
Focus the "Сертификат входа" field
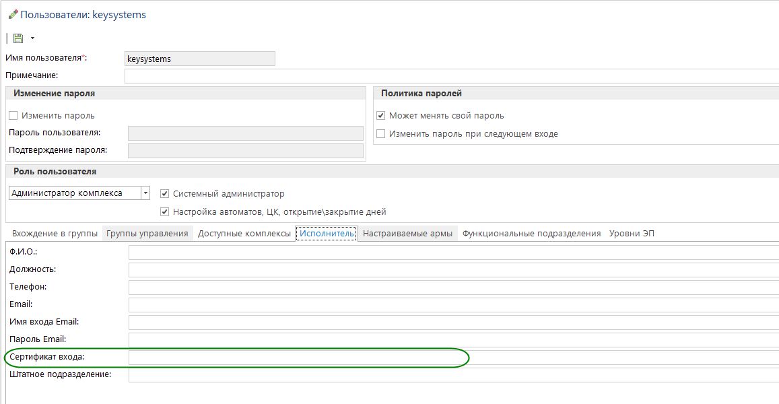[x=451, y=356]
